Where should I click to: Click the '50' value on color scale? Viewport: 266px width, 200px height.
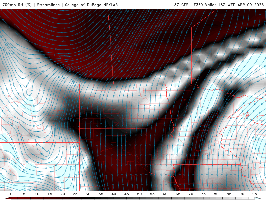tap(139, 194)
